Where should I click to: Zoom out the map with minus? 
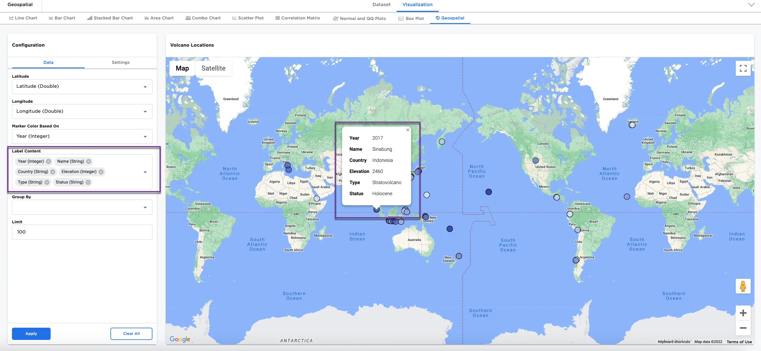tap(743, 328)
